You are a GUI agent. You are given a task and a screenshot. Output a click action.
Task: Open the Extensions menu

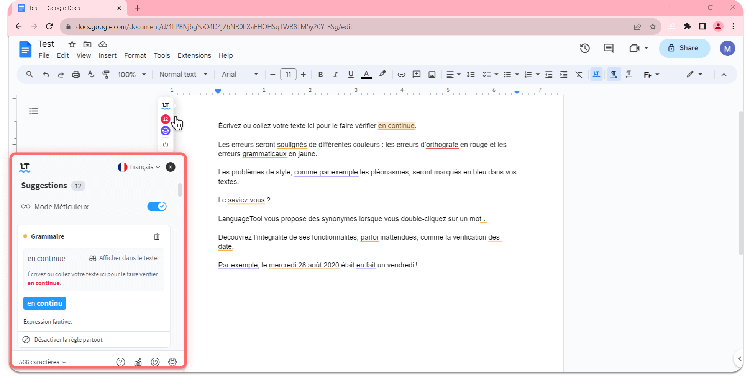(194, 55)
